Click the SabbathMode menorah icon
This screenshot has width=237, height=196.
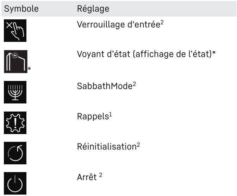coord(15,92)
